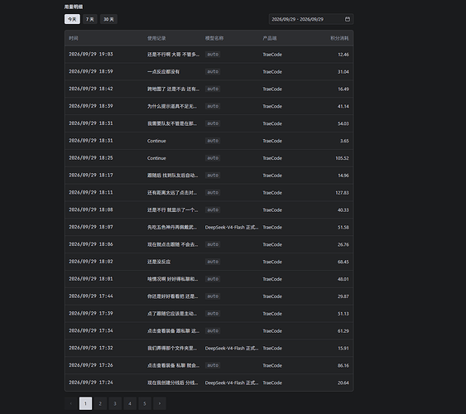This screenshot has width=466, height=414.
Task: Go to page 3 in pagination
Action: 115,403
